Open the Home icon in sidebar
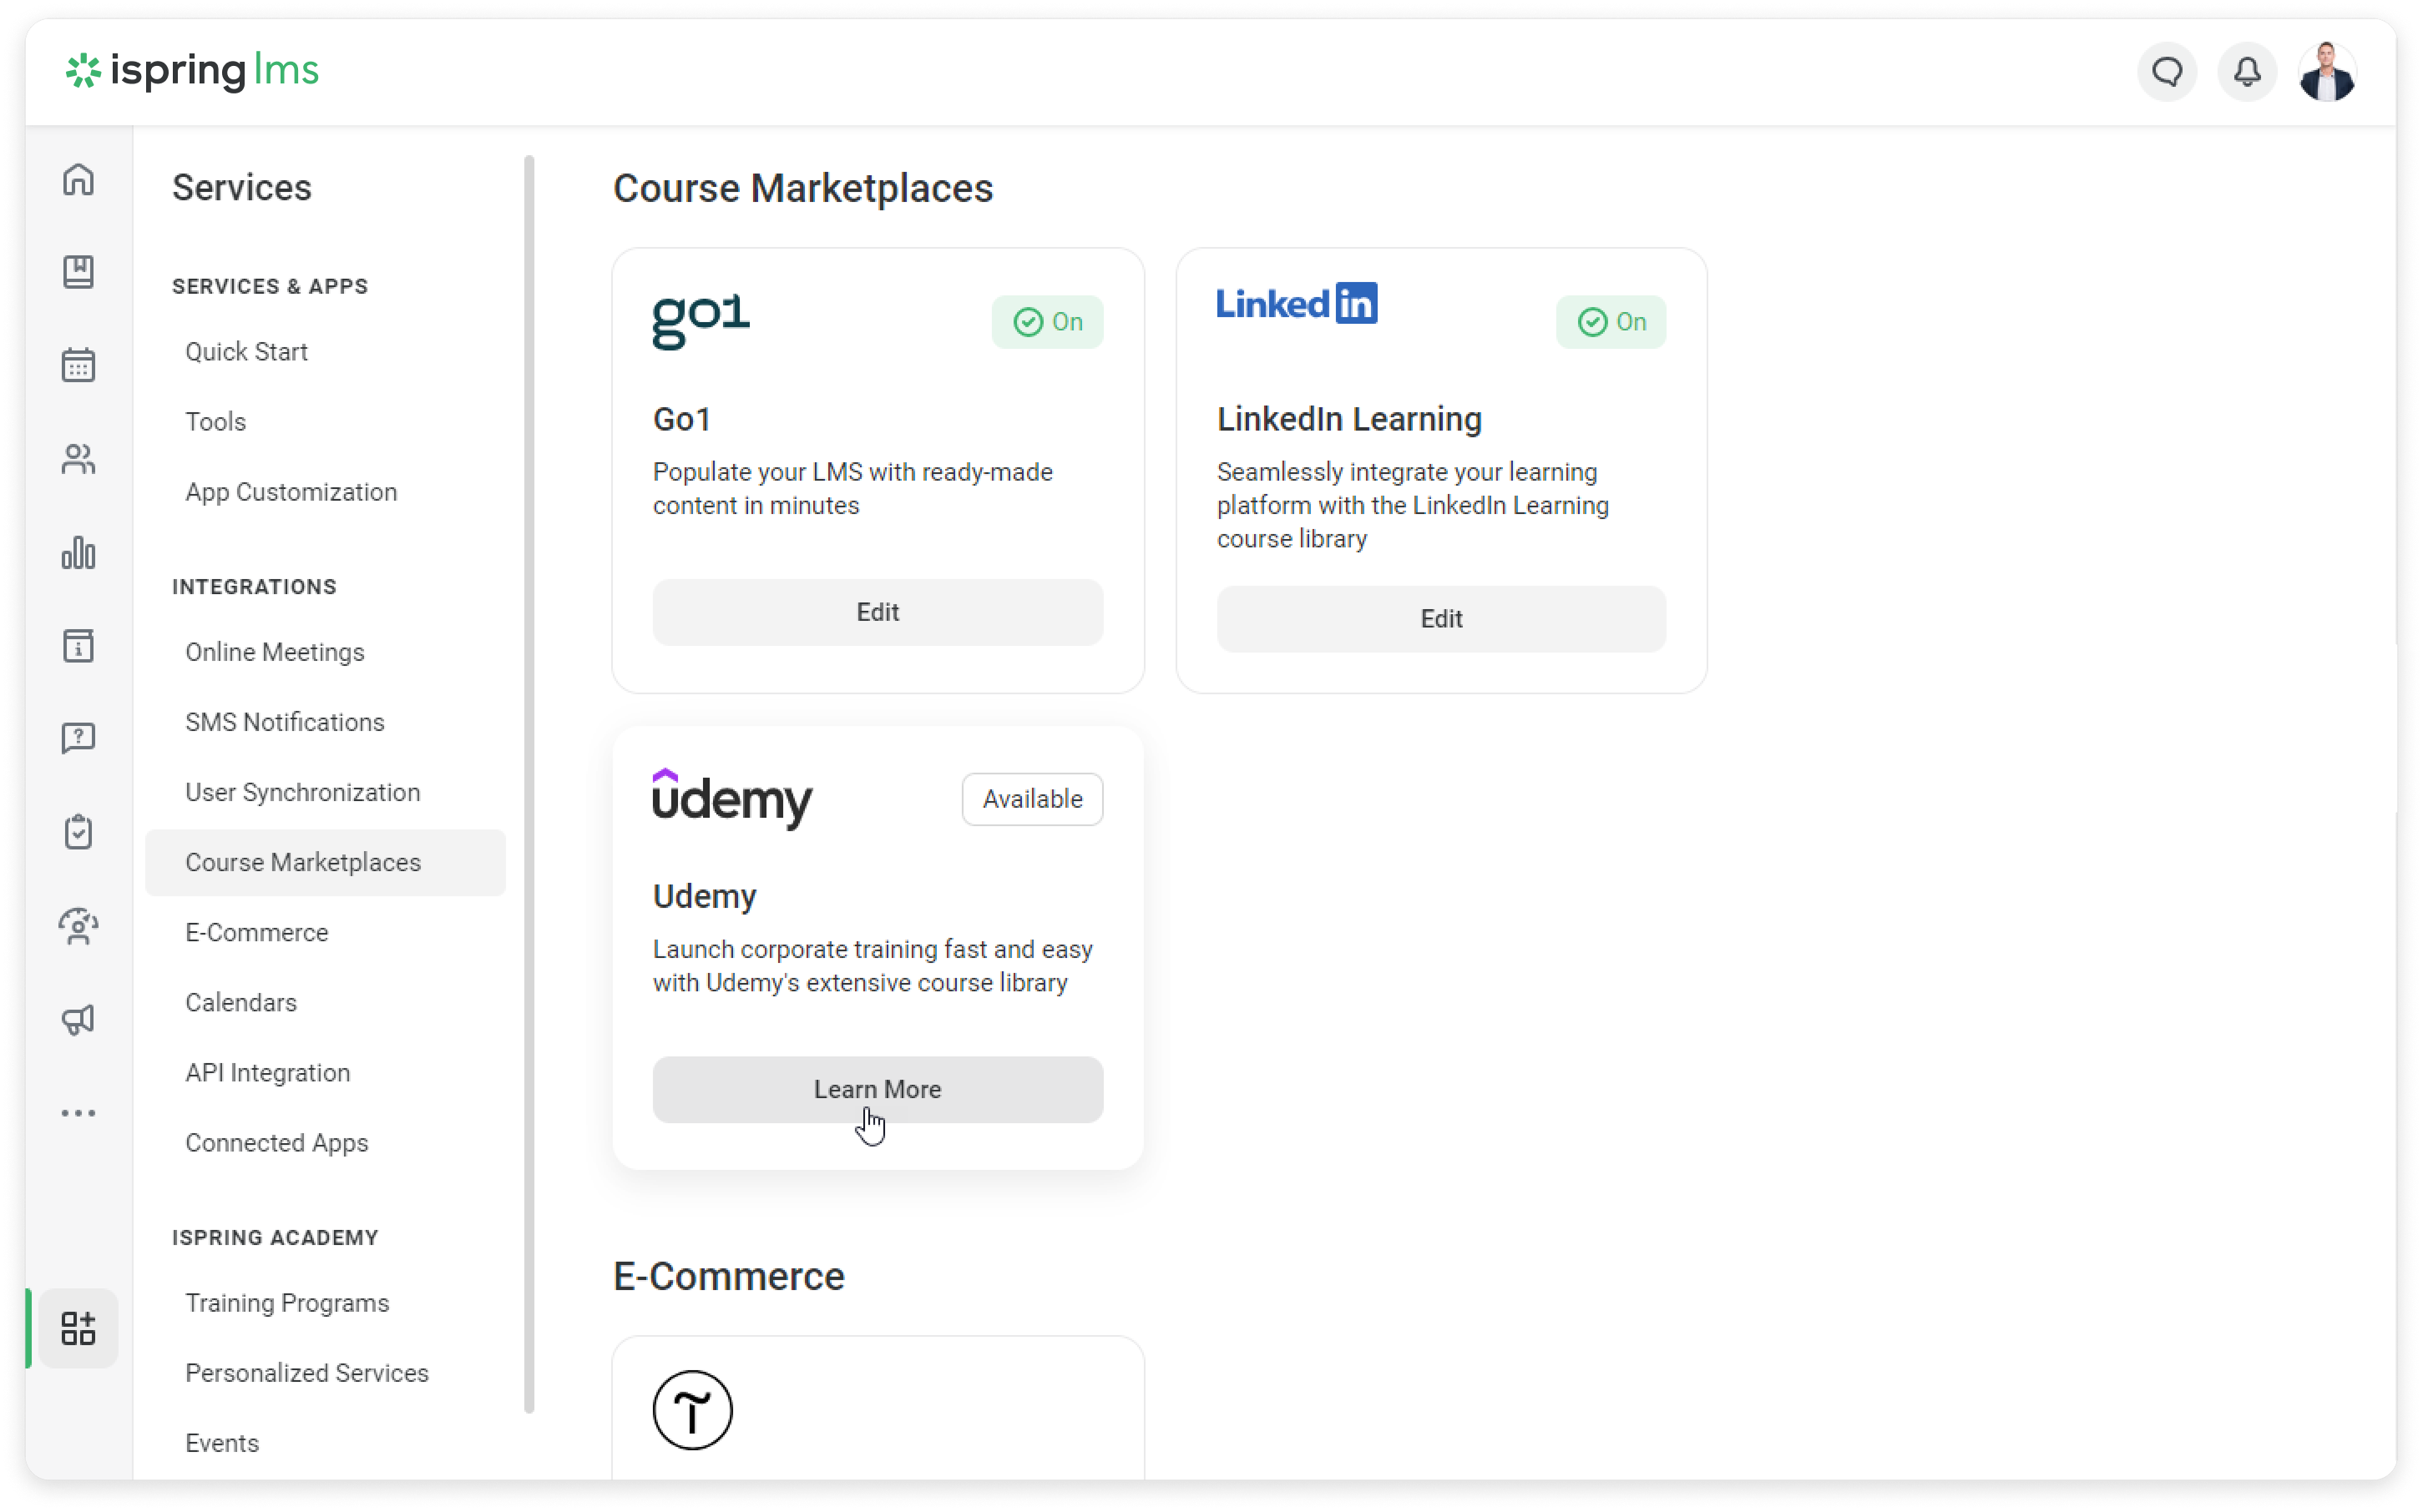2423x1512 pixels. click(78, 180)
